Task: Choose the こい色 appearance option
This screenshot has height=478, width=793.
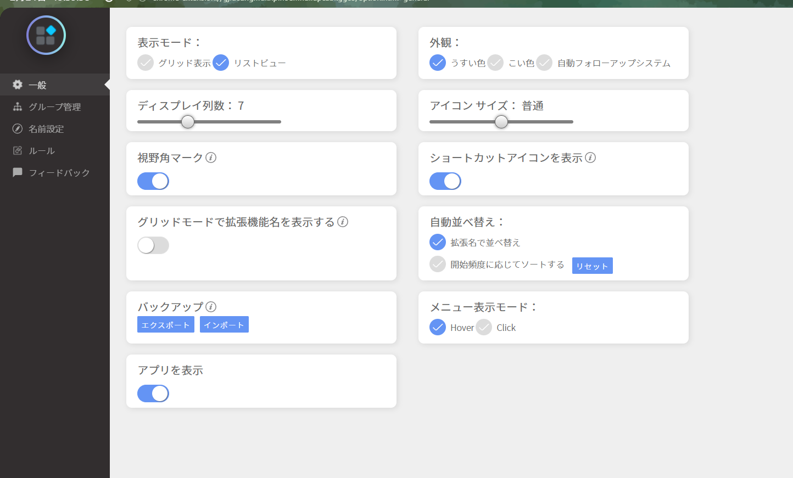Action: [x=495, y=63]
